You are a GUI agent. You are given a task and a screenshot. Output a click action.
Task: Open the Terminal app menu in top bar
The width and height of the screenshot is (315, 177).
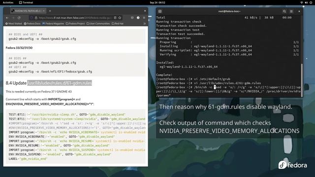point(26,2)
